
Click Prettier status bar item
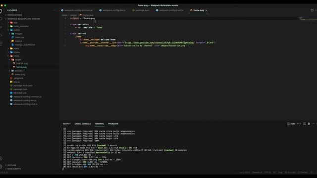pos(303,173)
